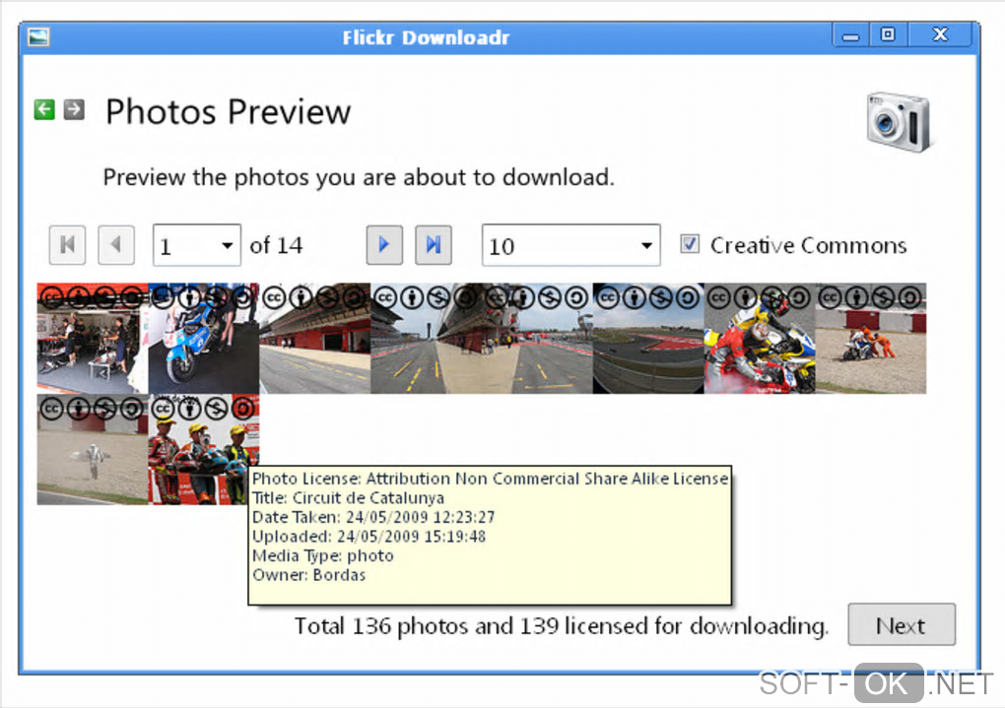Go to next page of photos
This screenshot has height=708, width=1005.
coord(384,245)
